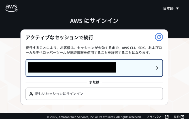Click the right chevron on the active session
This screenshot has width=189, height=119.
157,68
